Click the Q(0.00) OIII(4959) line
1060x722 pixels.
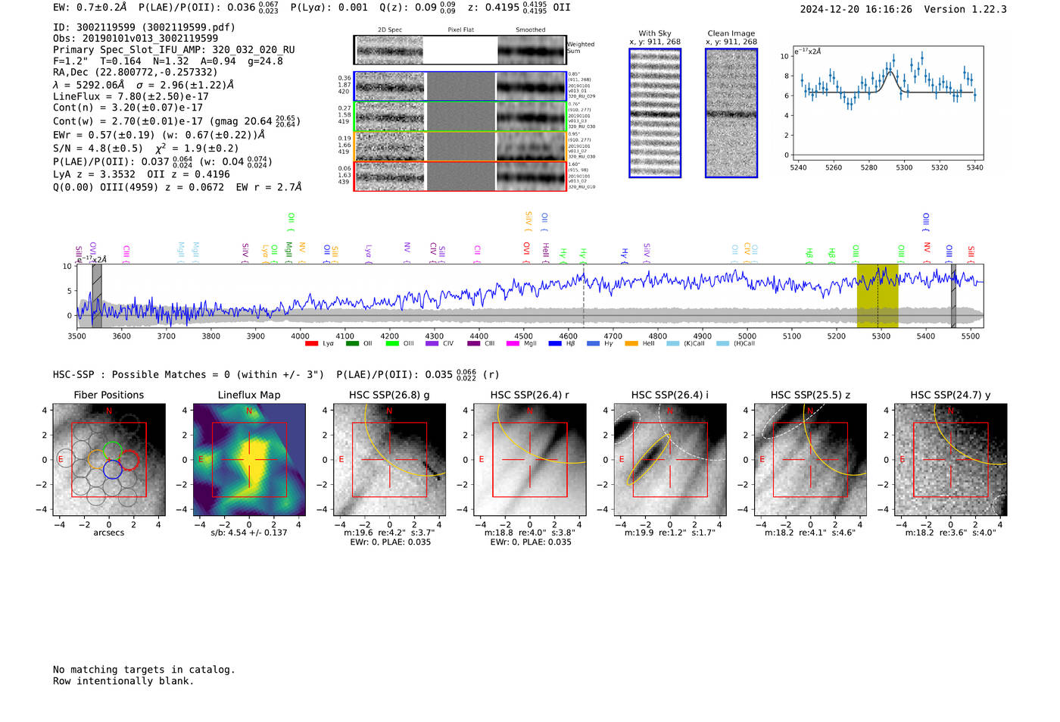[177, 187]
